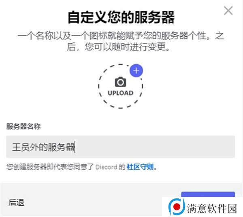Click the description line about 名称 and 图标
The image size is (243, 217).
pyautogui.click(x=121, y=36)
